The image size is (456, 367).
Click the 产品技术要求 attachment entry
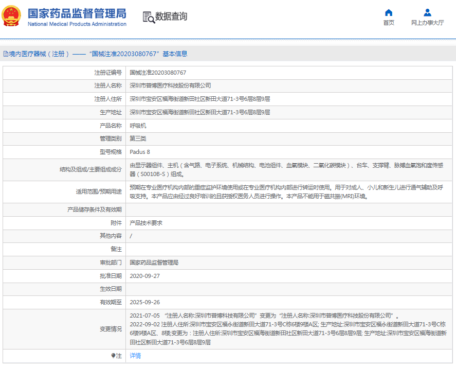(146, 223)
